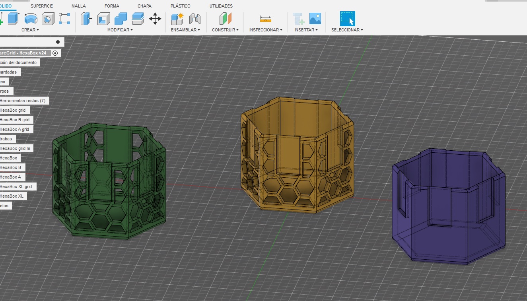
Task: Select 'HexaBox grid m' in the browser
Action: point(15,148)
